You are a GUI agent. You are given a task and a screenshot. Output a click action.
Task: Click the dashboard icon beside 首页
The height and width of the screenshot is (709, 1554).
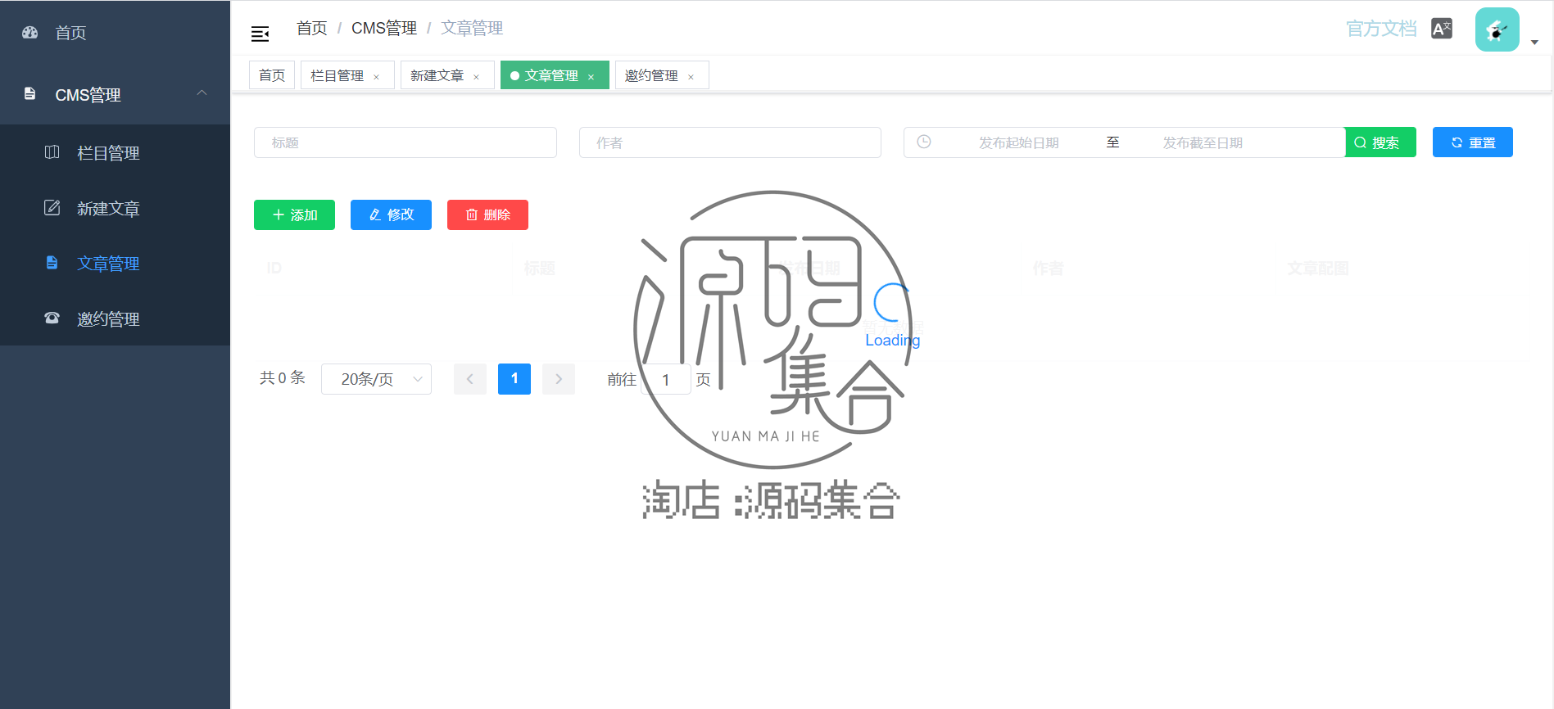[30, 33]
